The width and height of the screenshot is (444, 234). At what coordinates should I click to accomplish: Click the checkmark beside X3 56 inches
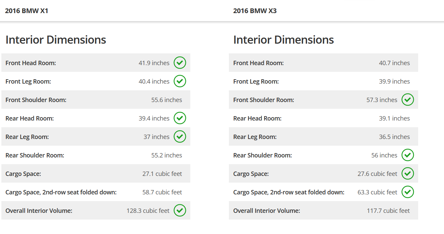[408, 155]
